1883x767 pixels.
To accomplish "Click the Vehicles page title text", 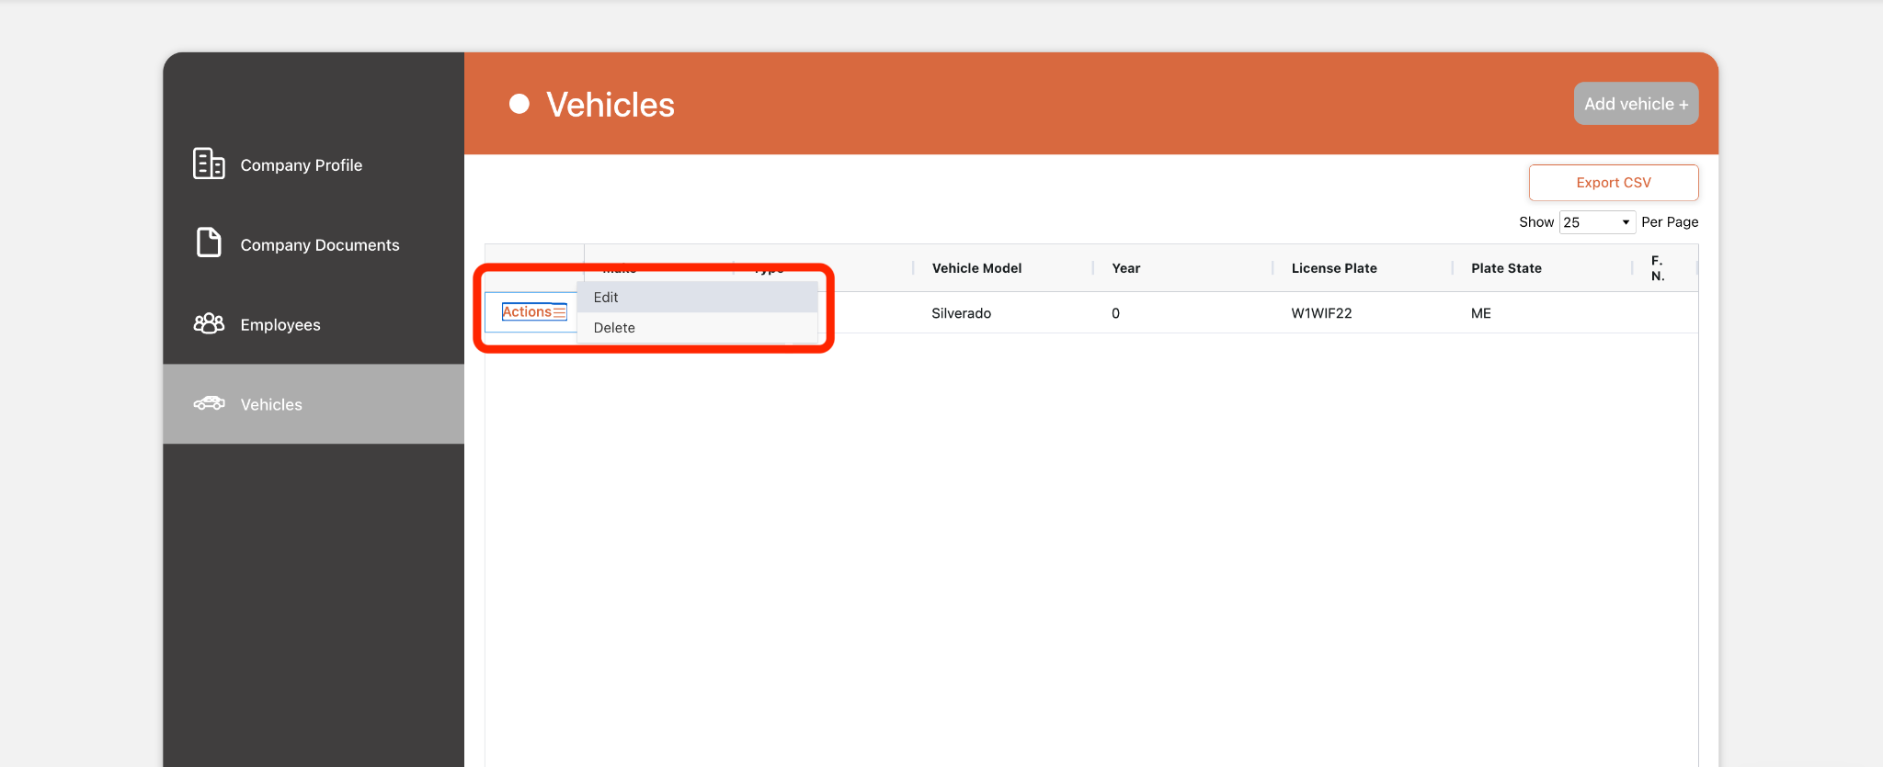I will click(610, 105).
